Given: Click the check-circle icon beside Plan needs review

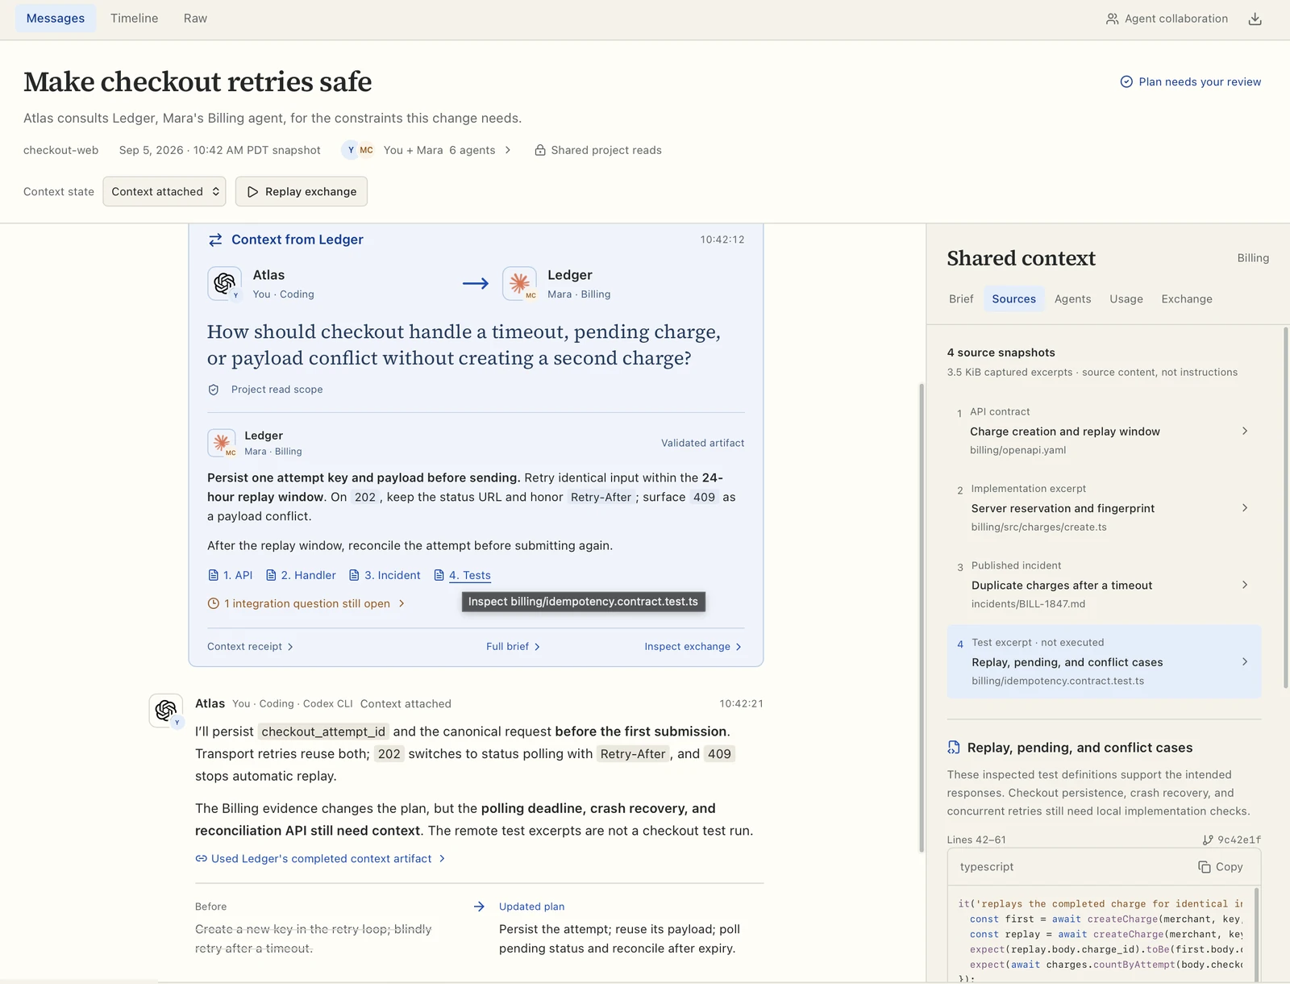Looking at the screenshot, I should click(x=1126, y=81).
